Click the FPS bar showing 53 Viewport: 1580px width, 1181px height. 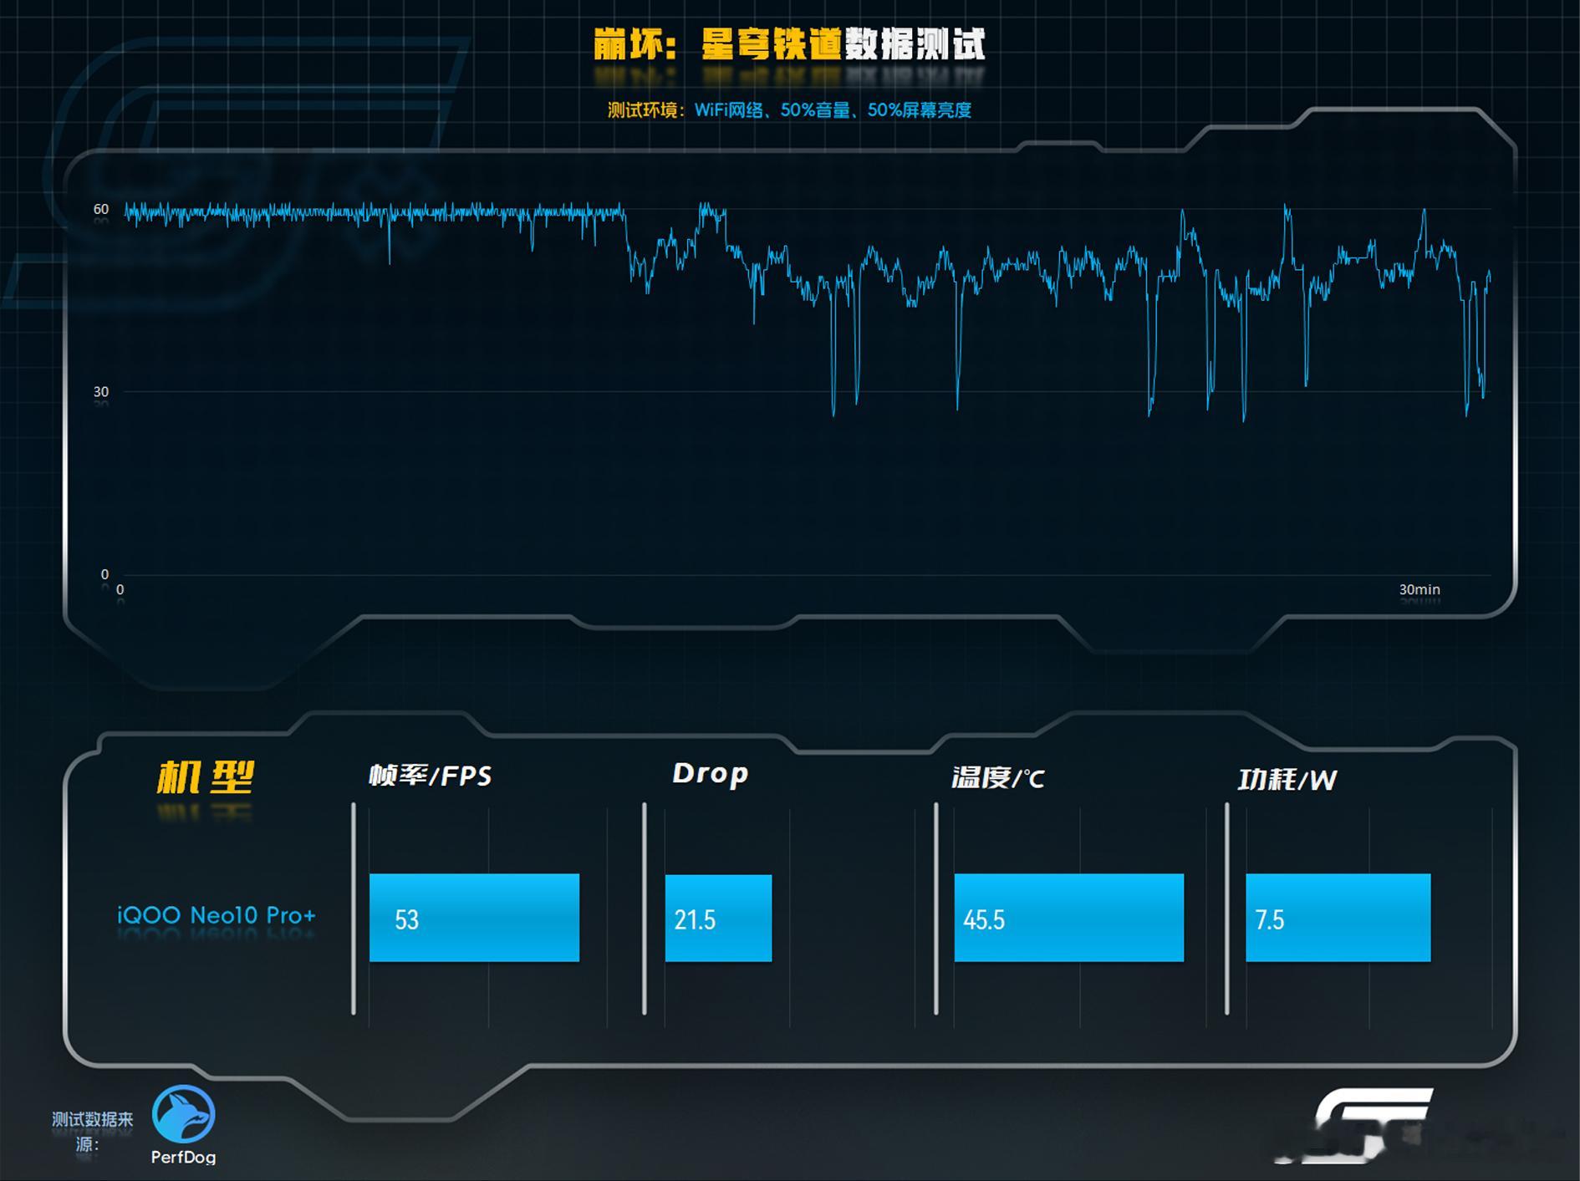coord(474,918)
